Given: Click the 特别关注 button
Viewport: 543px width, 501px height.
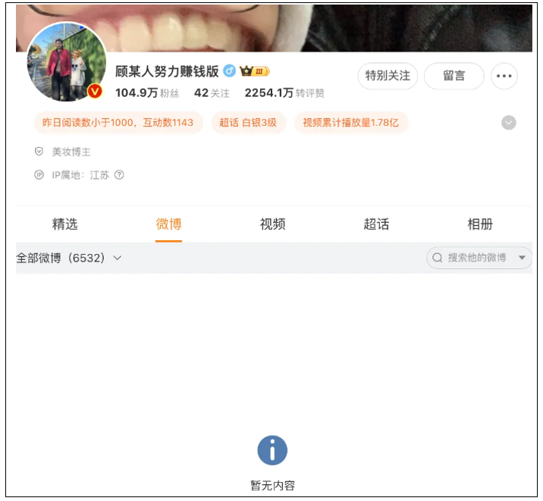Looking at the screenshot, I should [388, 76].
